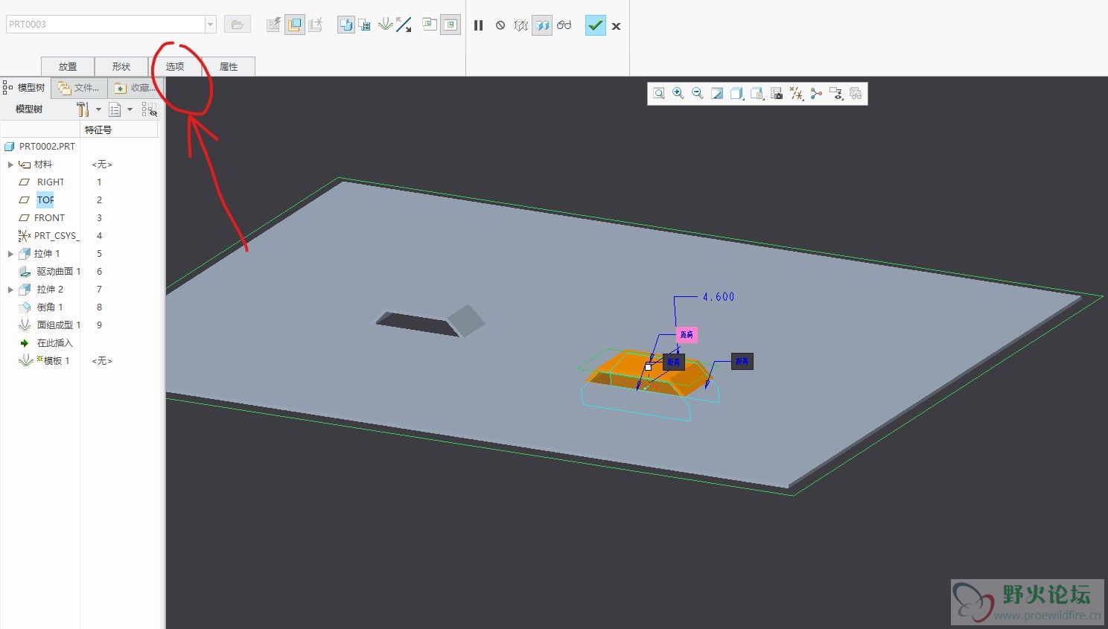Select the 倒角 1 chamfer feature
This screenshot has height=629, width=1108.
pyautogui.click(x=50, y=307)
